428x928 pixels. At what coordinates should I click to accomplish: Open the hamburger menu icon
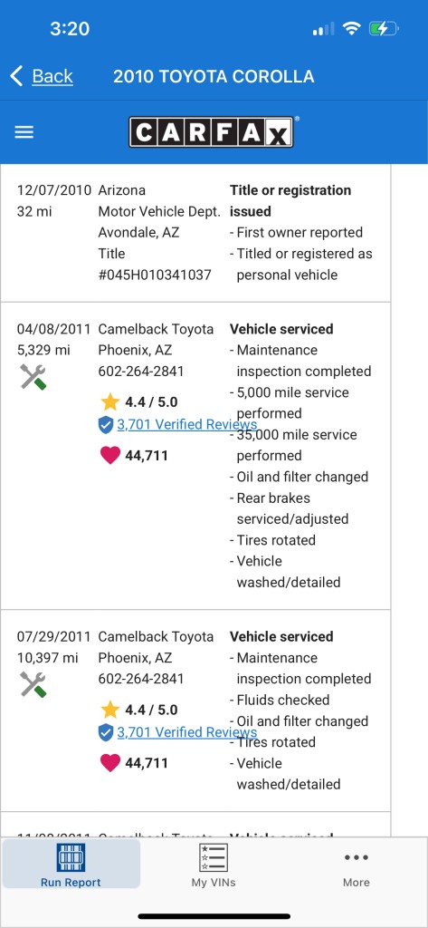(x=24, y=132)
